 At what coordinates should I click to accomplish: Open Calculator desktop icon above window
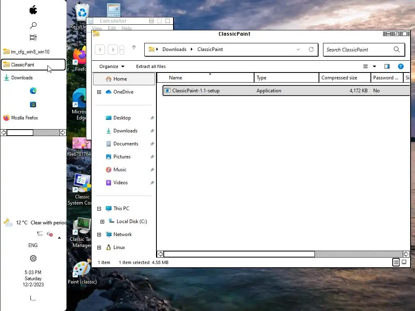(114, 10)
